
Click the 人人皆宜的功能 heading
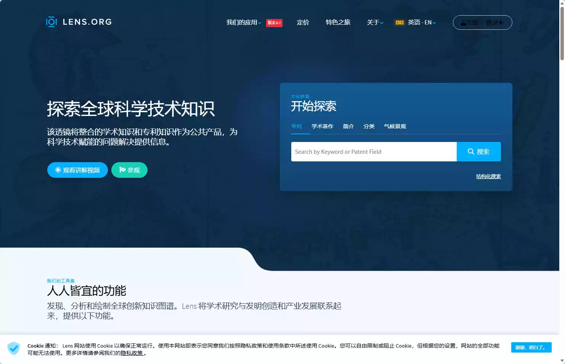coord(87,291)
